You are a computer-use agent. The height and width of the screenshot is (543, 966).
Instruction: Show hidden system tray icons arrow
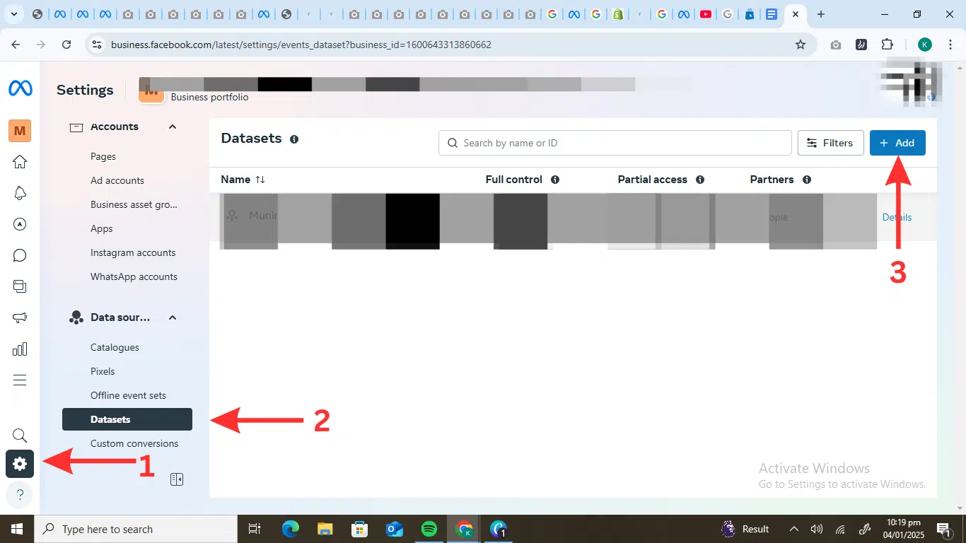pos(793,529)
